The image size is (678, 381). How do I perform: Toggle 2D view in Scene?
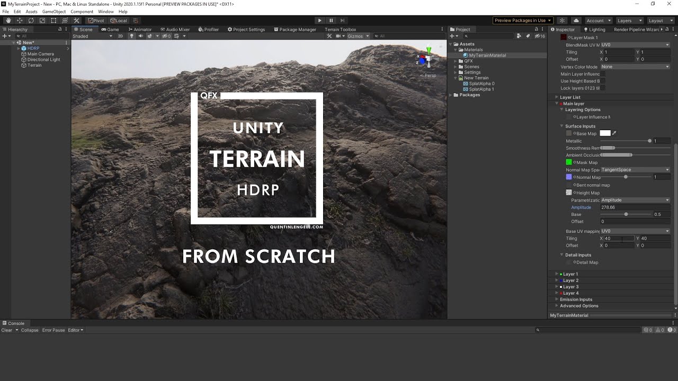pyautogui.click(x=120, y=36)
